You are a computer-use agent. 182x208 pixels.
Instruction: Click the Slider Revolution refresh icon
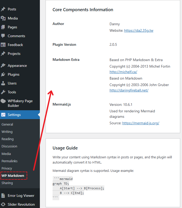point(3,204)
